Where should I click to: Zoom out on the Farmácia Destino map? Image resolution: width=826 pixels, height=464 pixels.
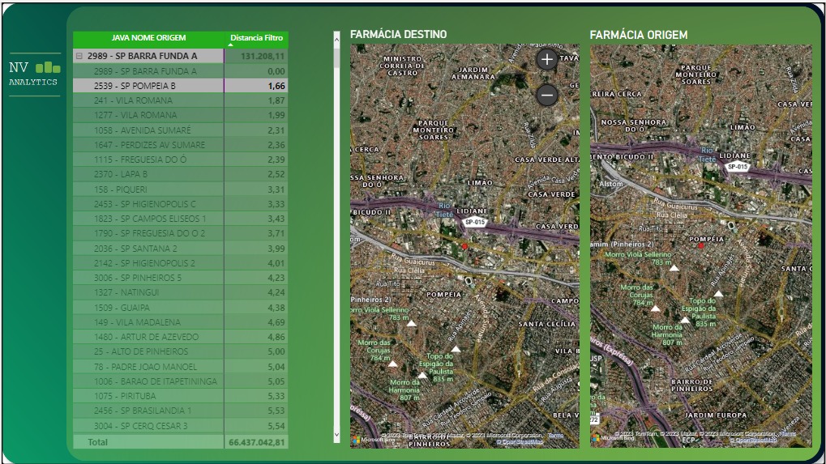coord(547,96)
